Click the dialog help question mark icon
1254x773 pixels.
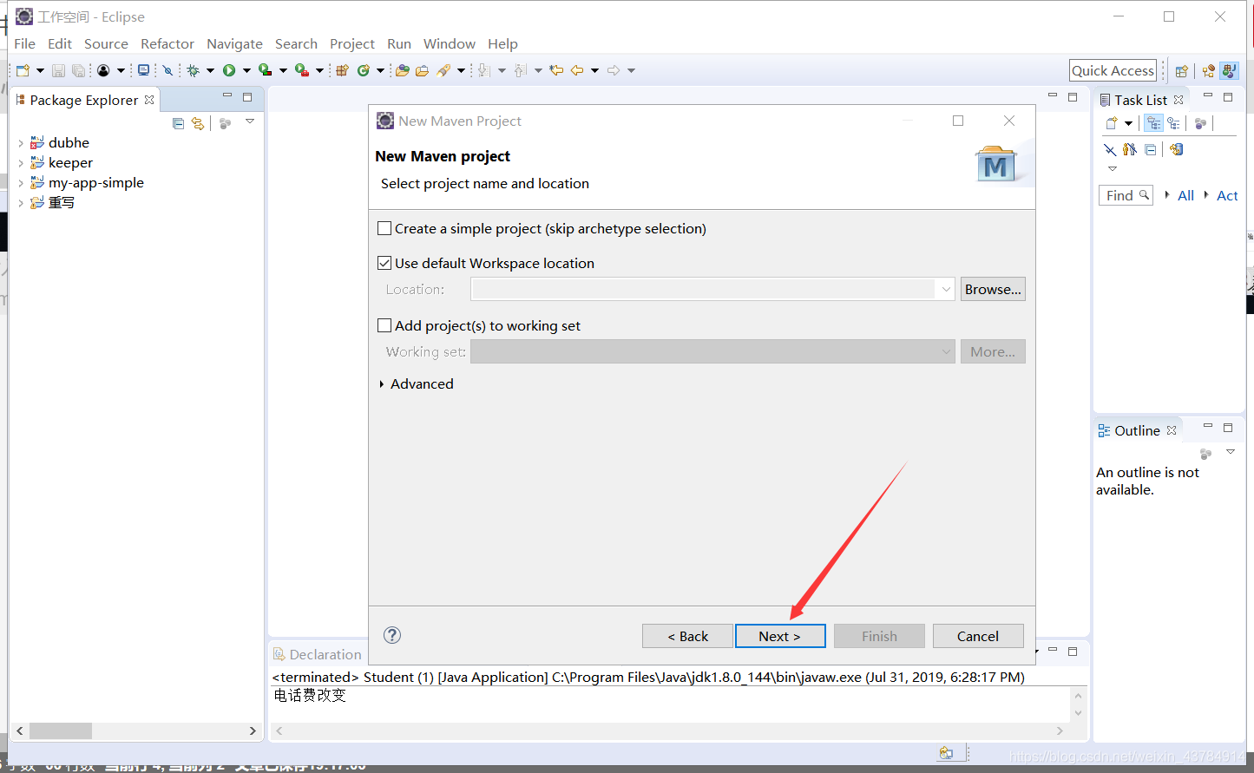pyautogui.click(x=392, y=635)
